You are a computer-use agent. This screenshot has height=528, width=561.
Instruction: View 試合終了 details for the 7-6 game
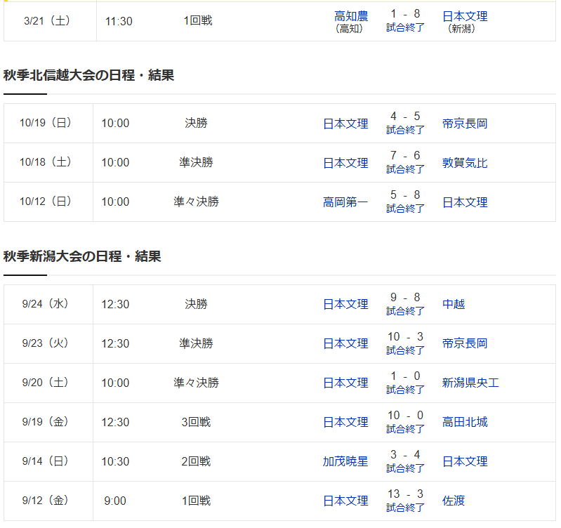tap(405, 169)
